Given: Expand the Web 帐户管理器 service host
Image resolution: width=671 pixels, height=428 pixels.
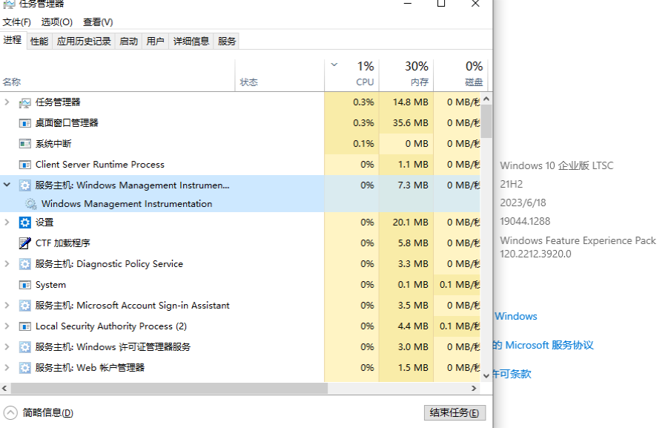Looking at the screenshot, I should (7, 368).
